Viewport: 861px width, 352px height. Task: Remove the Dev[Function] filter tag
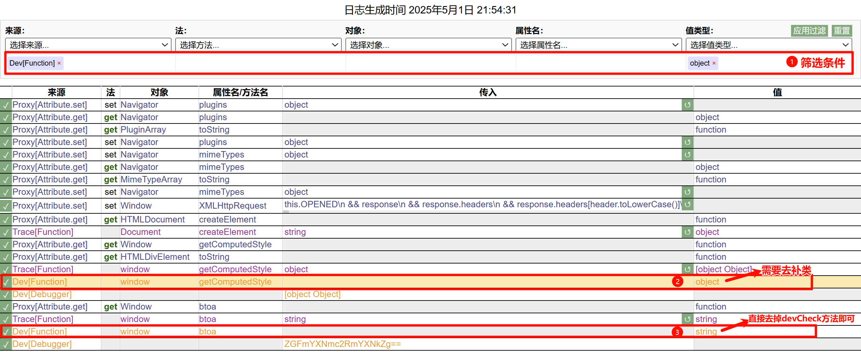coord(59,63)
